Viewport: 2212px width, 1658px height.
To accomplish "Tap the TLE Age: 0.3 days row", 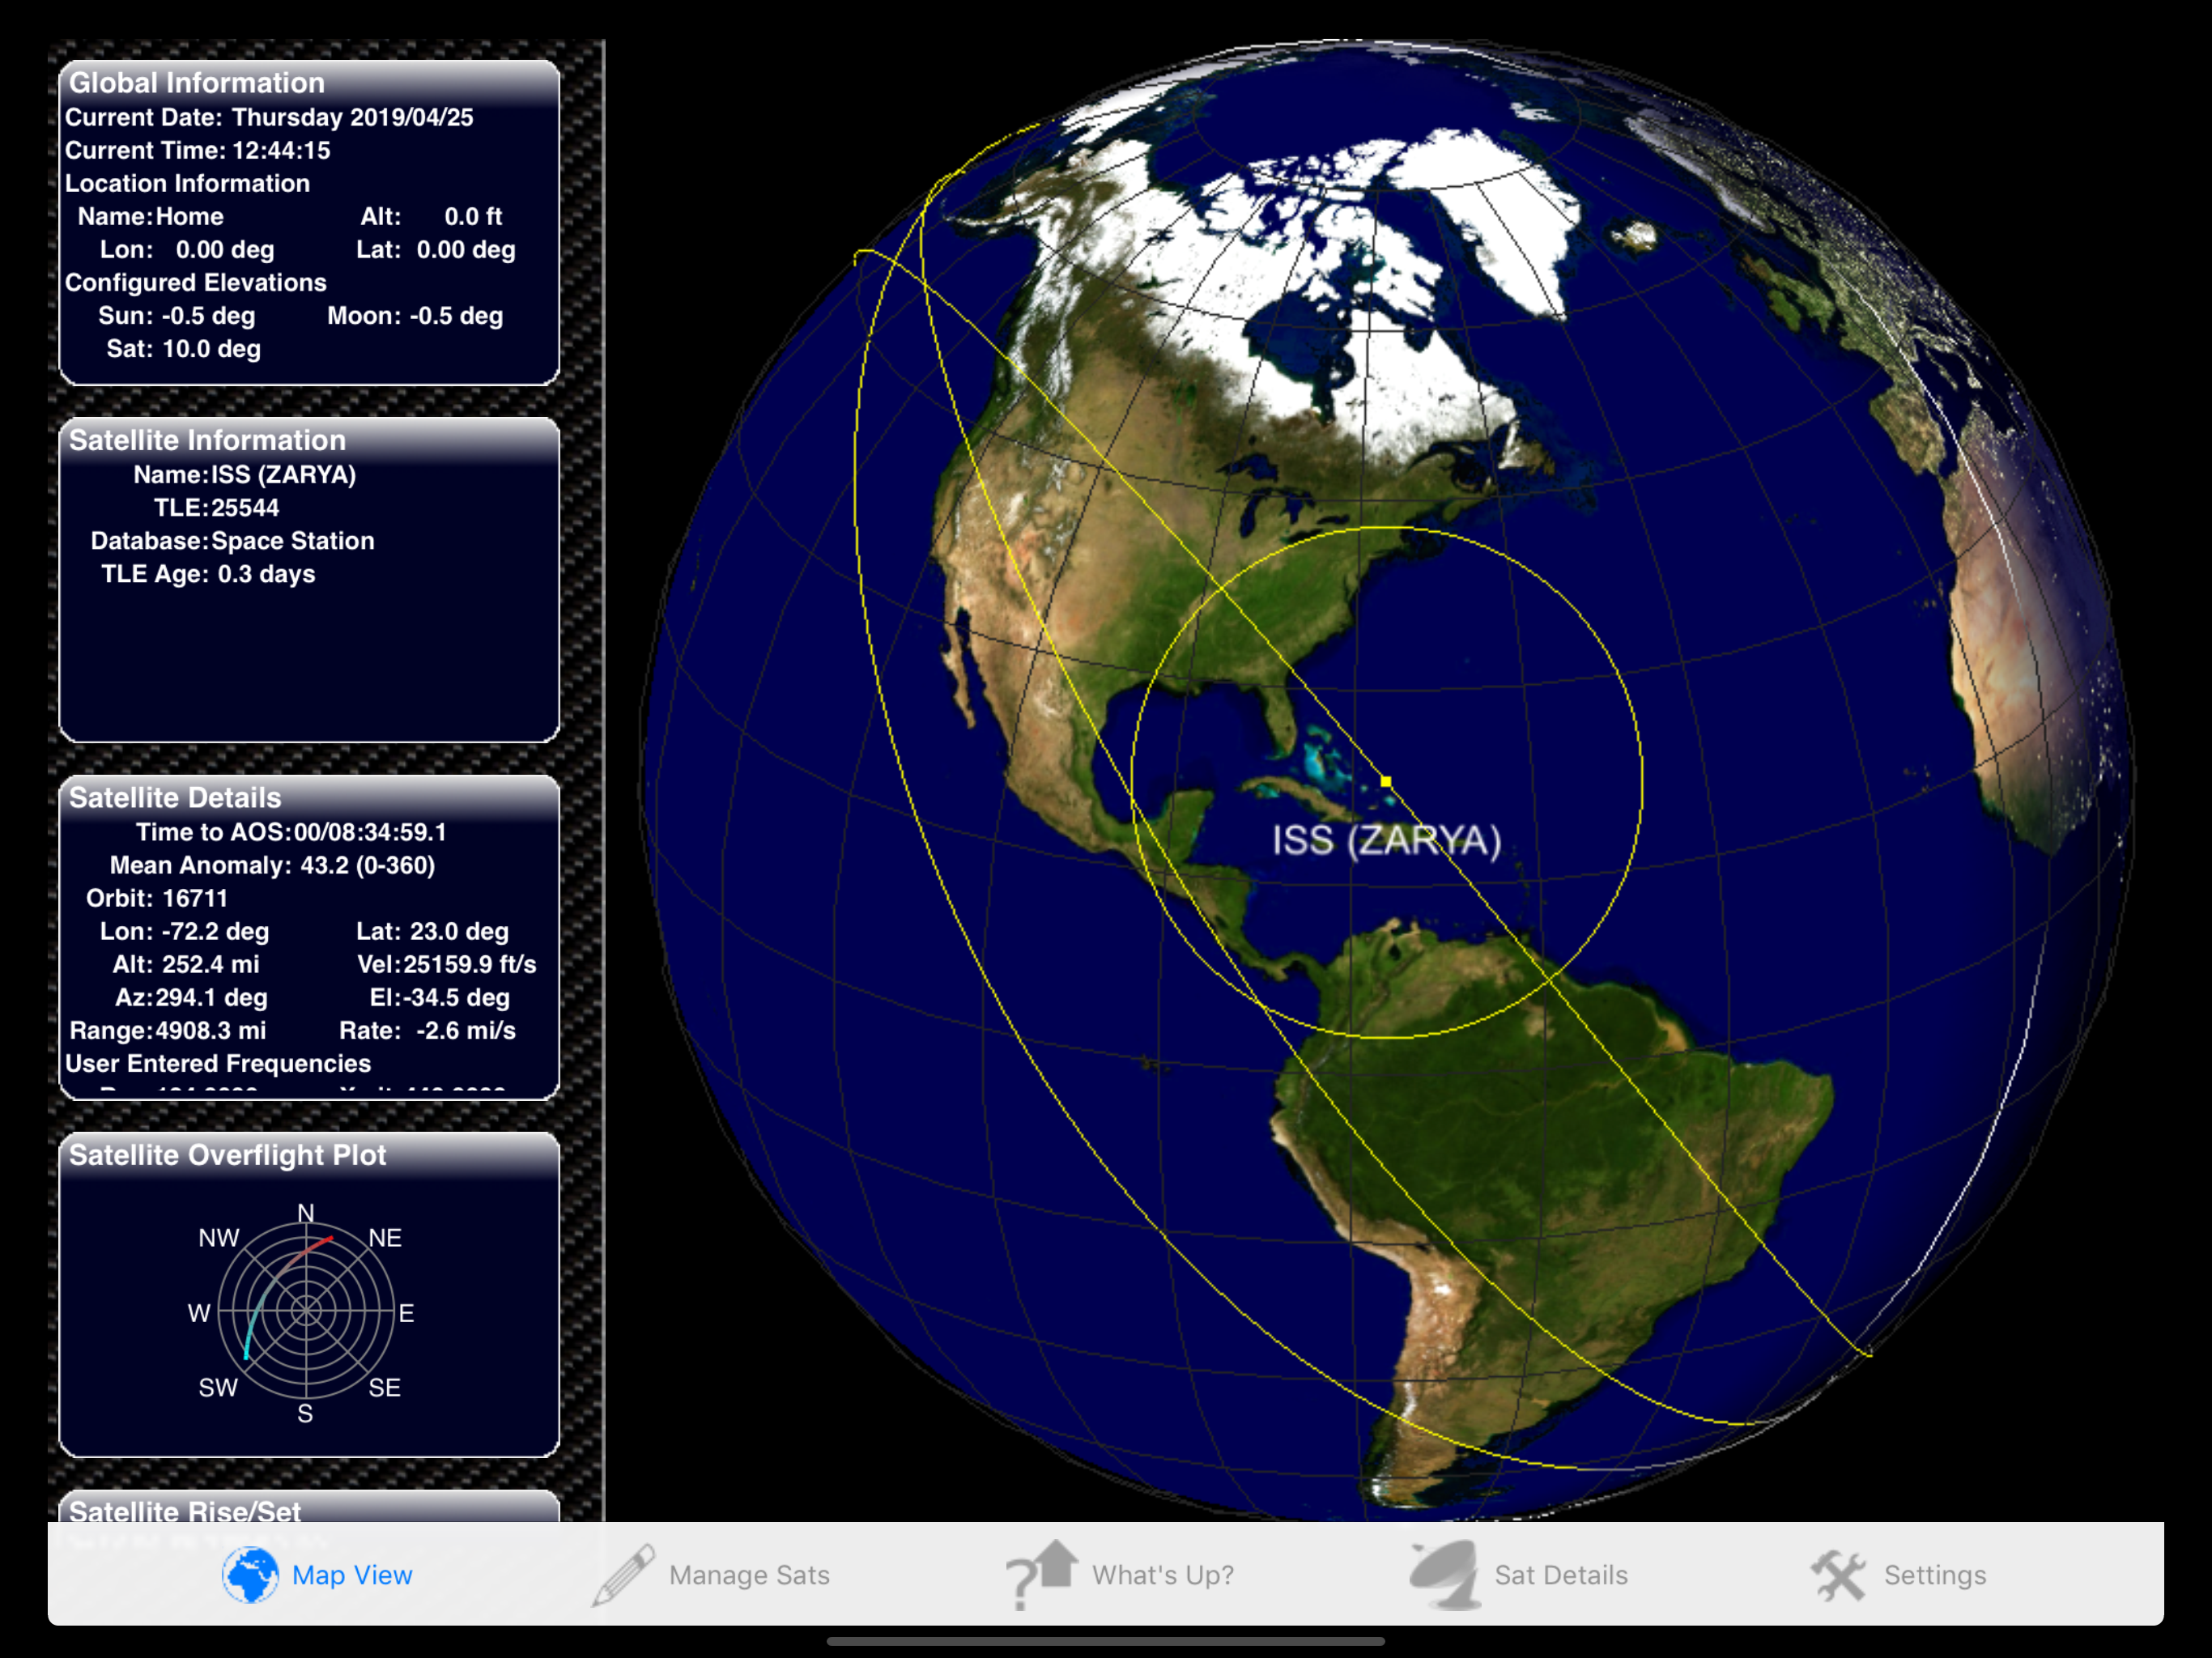I will (208, 574).
